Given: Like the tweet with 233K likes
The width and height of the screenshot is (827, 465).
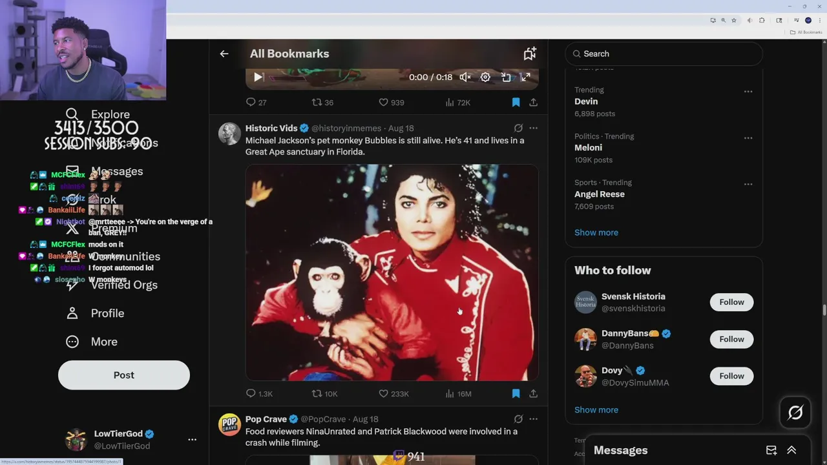Looking at the screenshot, I should (393, 393).
